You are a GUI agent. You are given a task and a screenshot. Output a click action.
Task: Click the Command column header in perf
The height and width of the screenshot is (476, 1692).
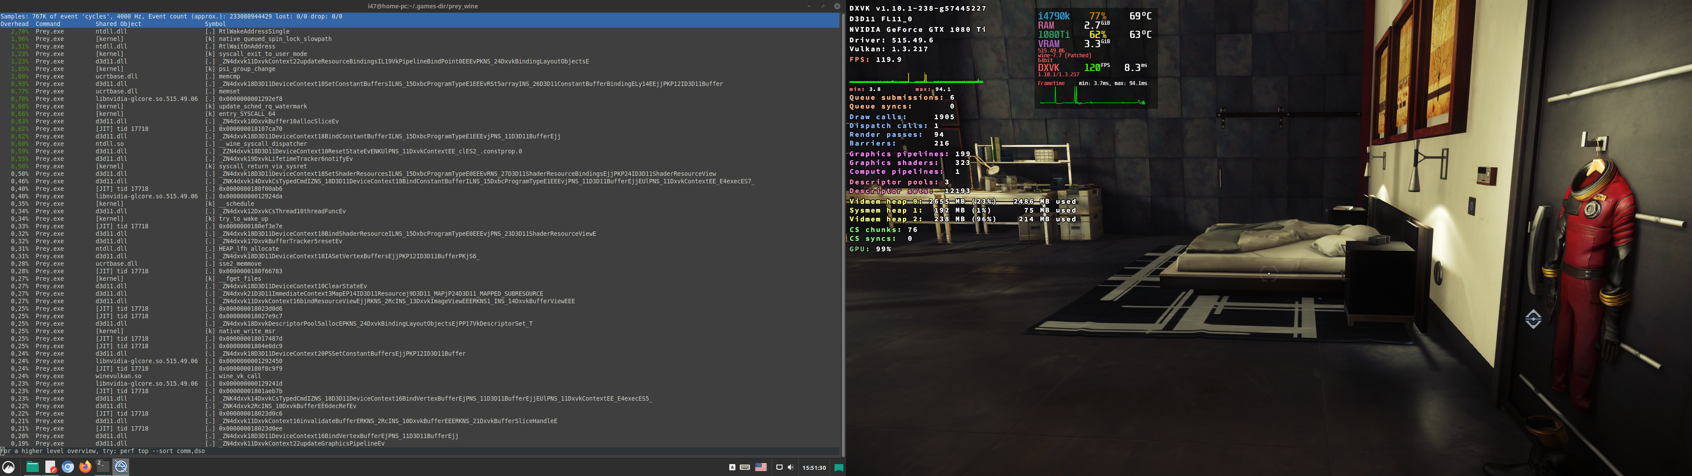pyautogui.click(x=48, y=24)
